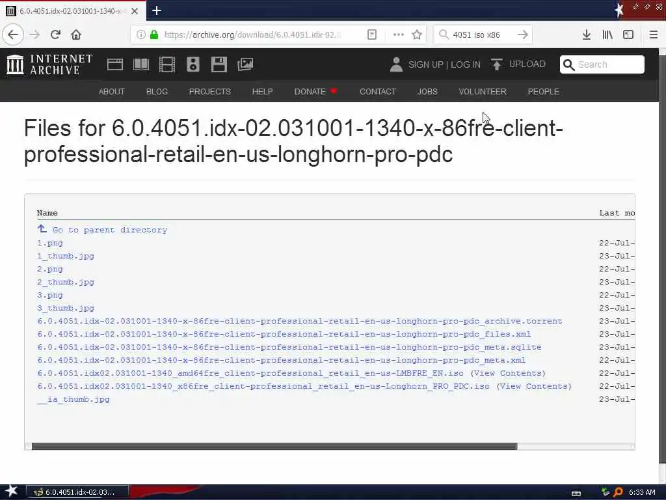Open the star start menu in taskbar
This screenshot has width=666, height=500.
[11, 492]
